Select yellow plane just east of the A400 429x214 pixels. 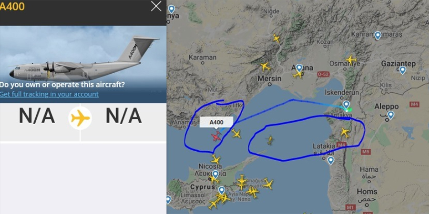(x=236, y=134)
